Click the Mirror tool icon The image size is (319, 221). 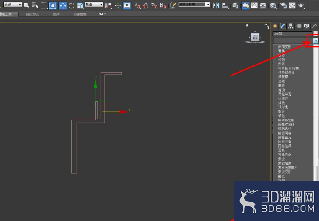click(216, 5)
